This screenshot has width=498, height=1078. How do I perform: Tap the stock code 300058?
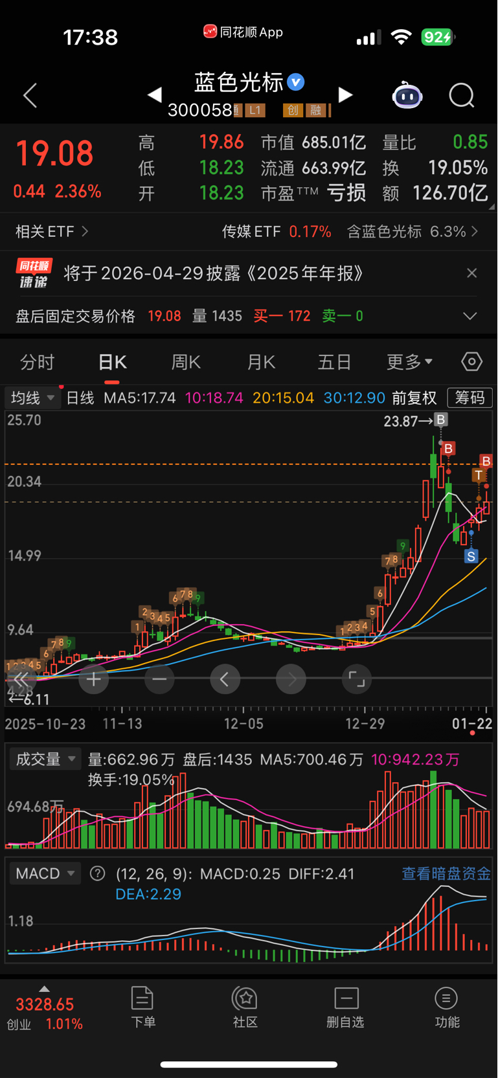point(199,110)
